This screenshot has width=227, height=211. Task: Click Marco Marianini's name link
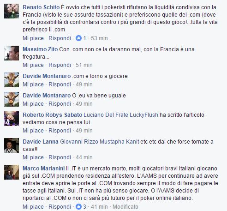[x=44, y=169]
